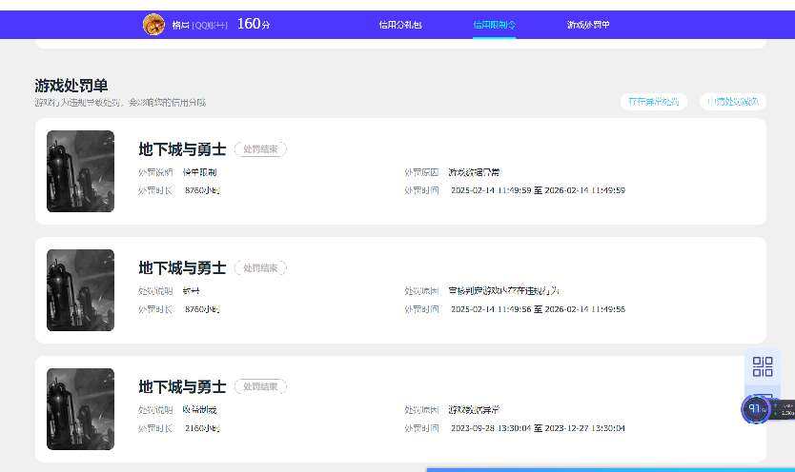The image size is (795, 472).
Task: Click 处罚结束 badge on the 11:49:56 card
Action: click(260, 268)
